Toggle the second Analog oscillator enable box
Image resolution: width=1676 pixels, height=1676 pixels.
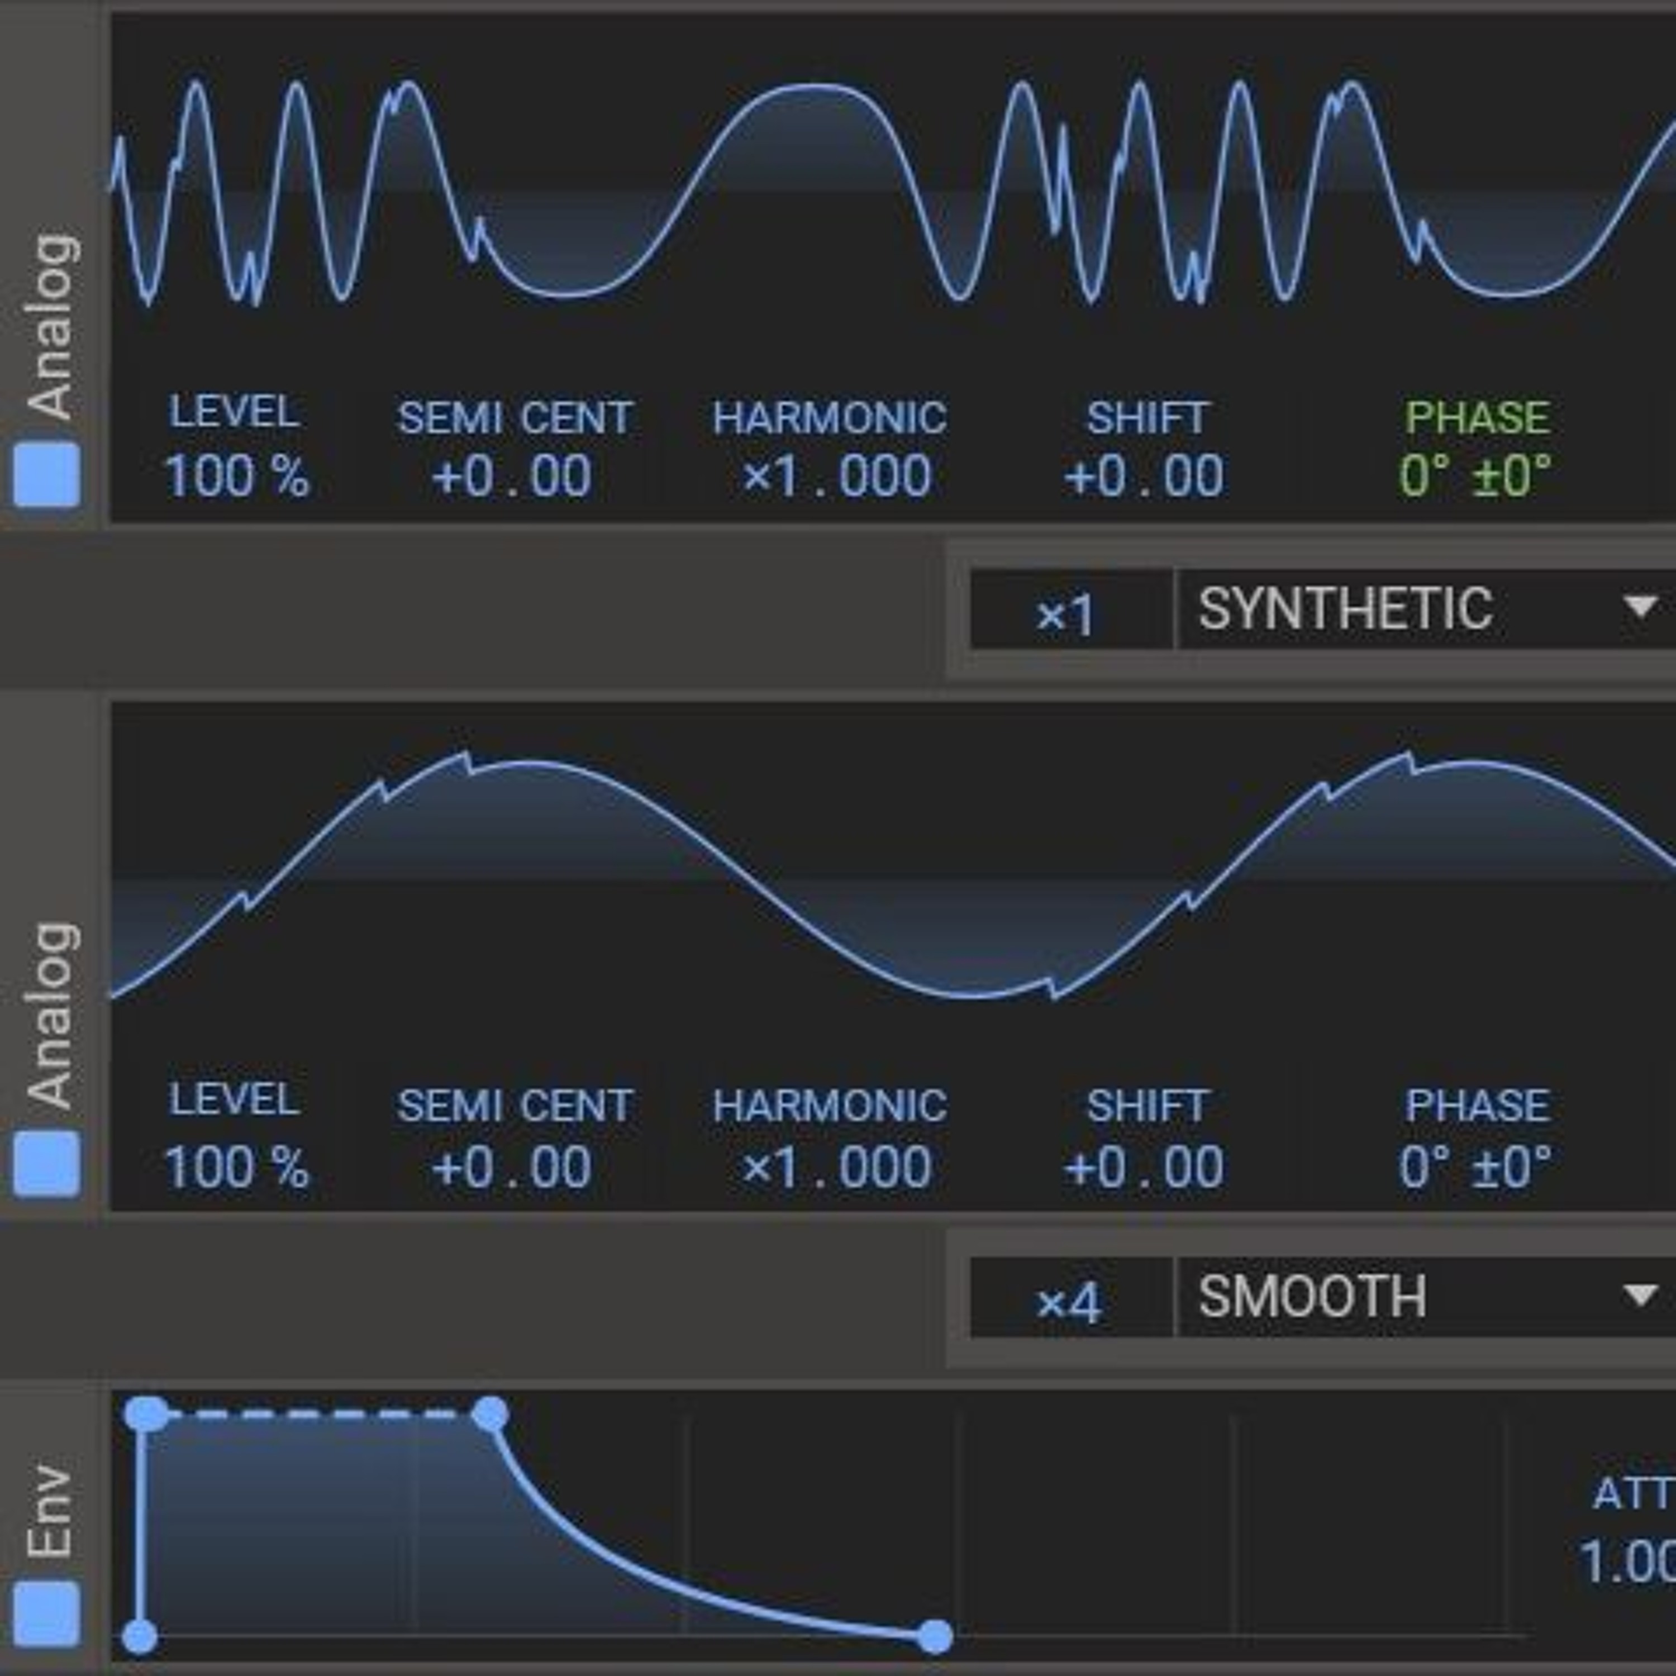tap(47, 1163)
